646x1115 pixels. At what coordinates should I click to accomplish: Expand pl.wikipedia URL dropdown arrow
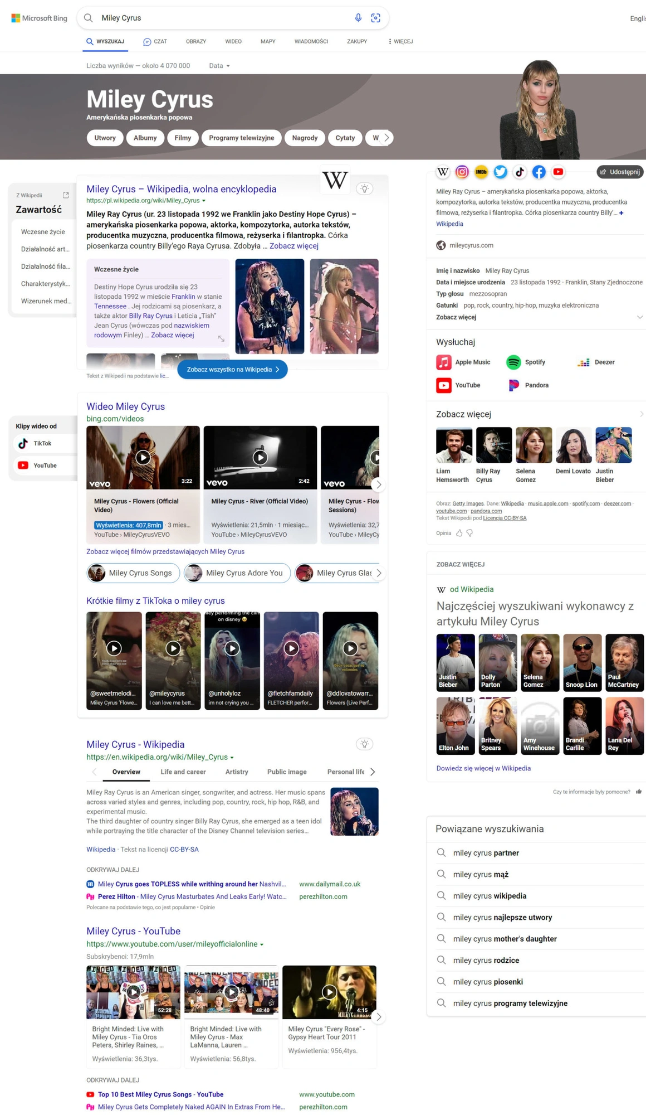tap(204, 201)
